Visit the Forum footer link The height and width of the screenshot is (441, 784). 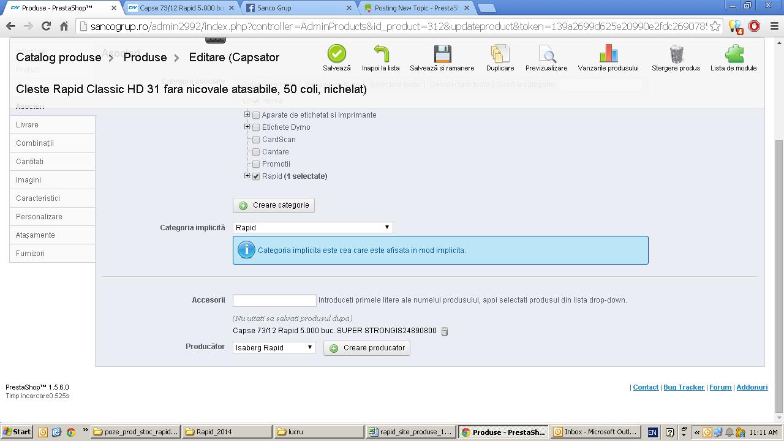click(x=720, y=387)
